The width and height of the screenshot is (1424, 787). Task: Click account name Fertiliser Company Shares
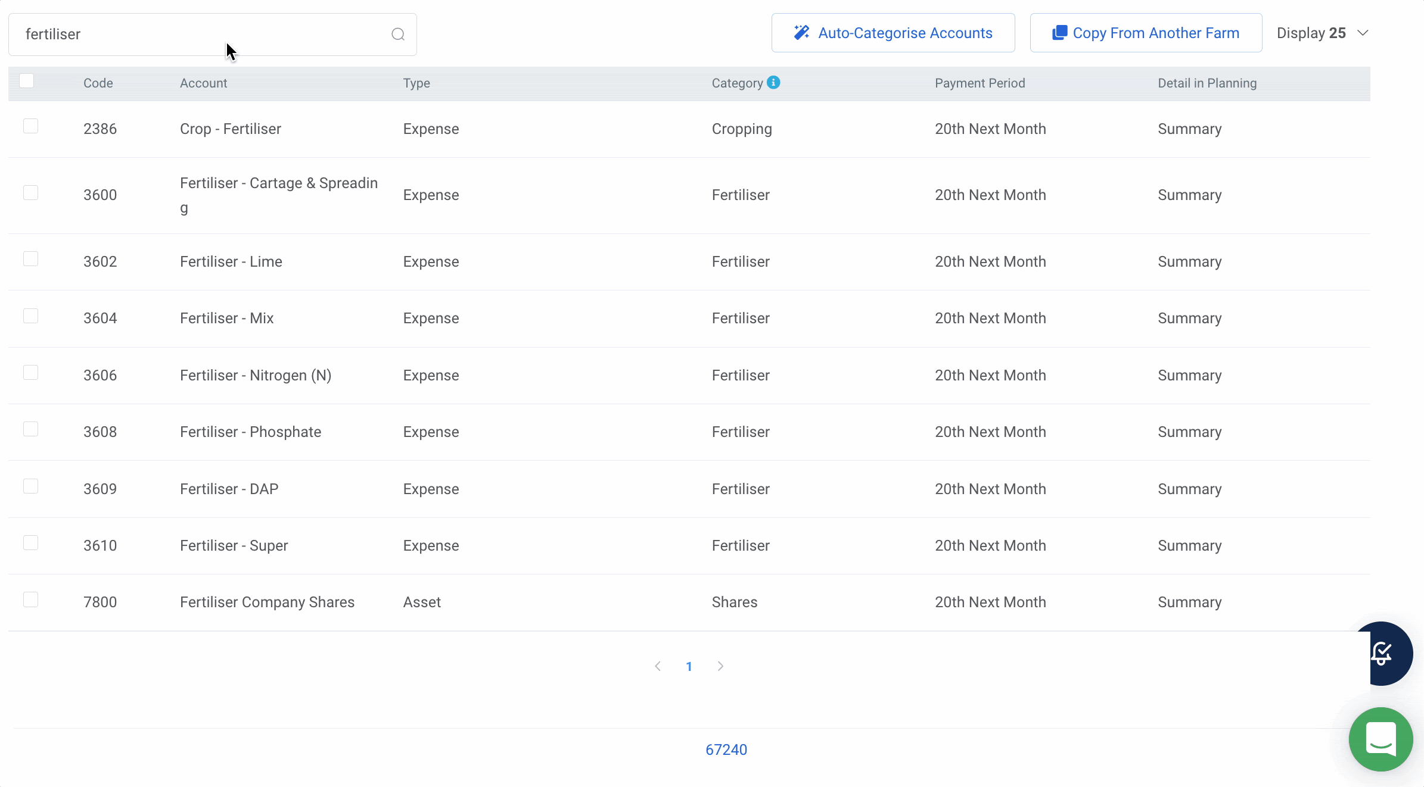point(268,602)
